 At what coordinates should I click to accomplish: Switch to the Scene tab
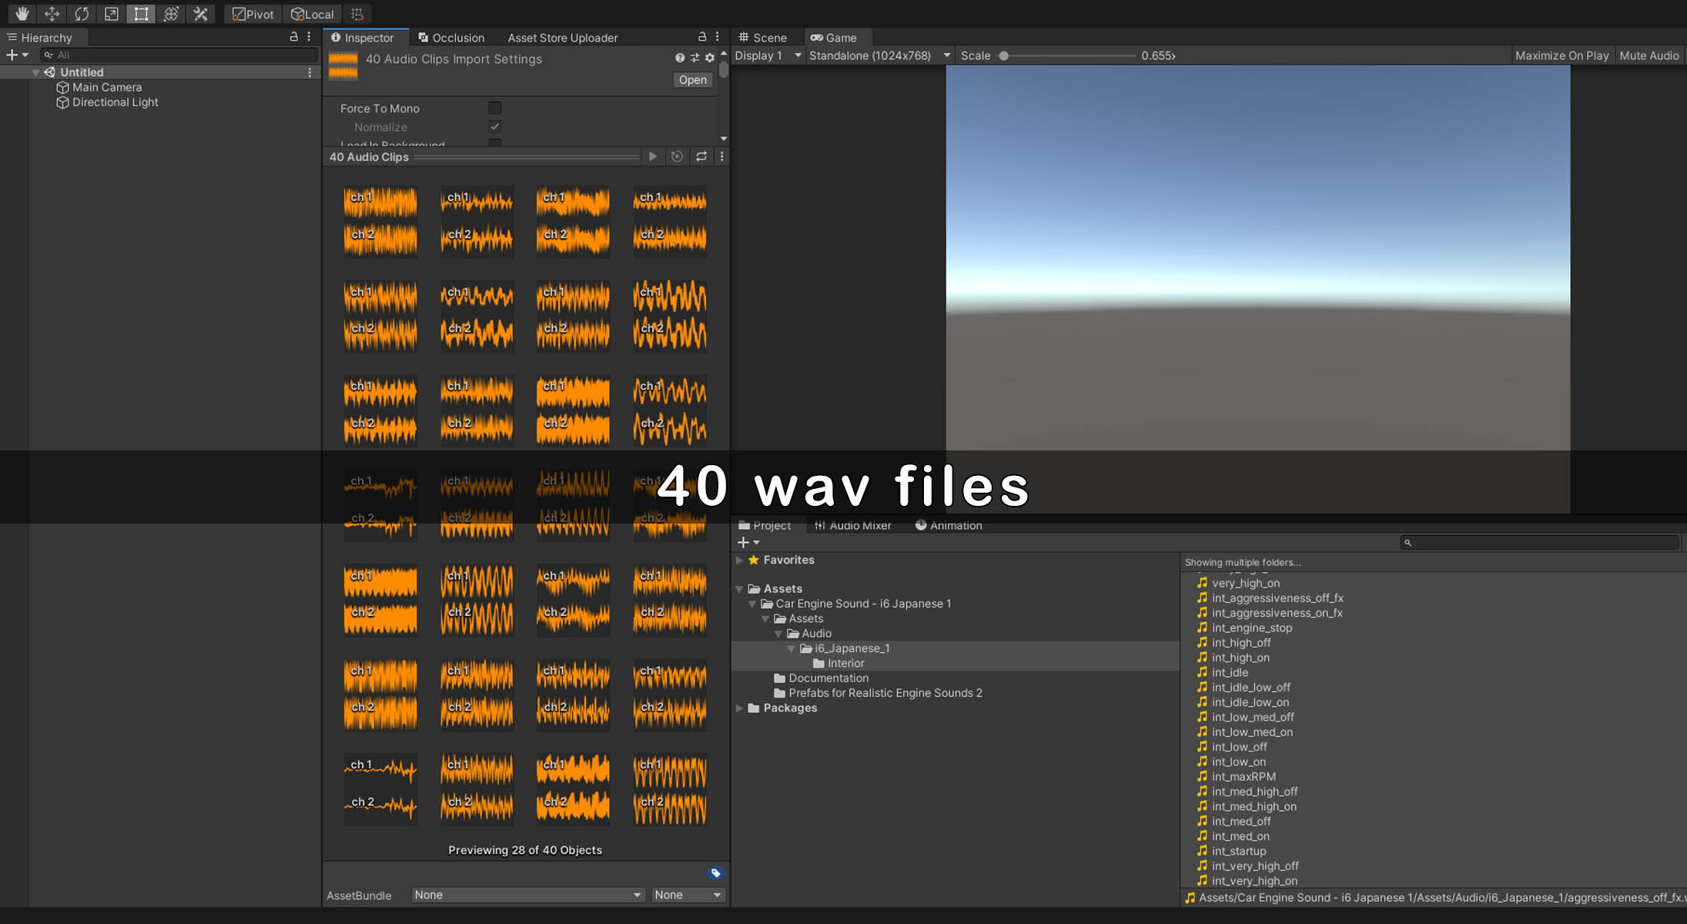[762, 37]
